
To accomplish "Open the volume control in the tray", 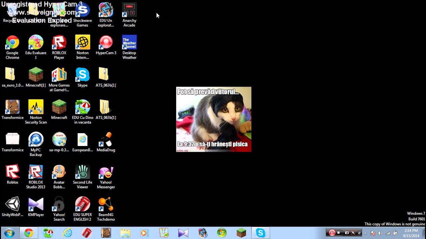I will click(380, 233).
